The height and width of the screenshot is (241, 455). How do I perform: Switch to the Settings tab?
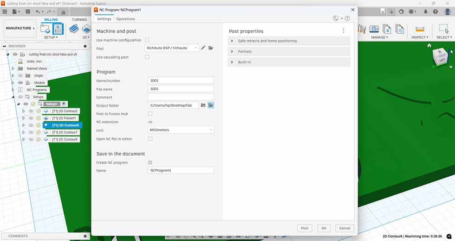(x=104, y=19)
